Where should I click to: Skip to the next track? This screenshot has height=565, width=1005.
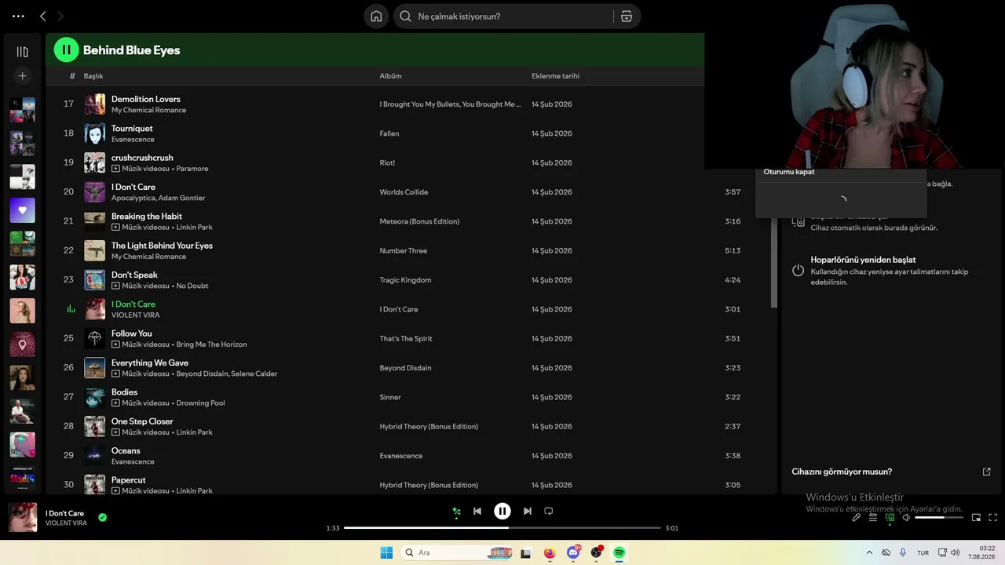(528, 511)
